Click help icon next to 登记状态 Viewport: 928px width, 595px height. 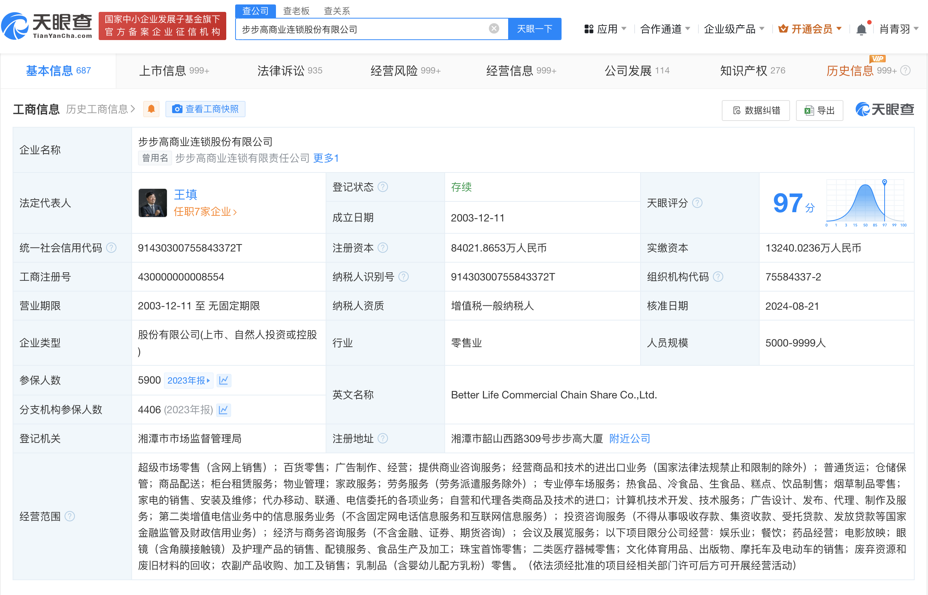382,187
